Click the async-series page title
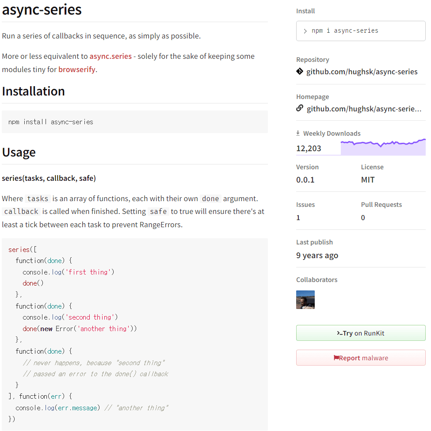431x431 pixels. 42,9
